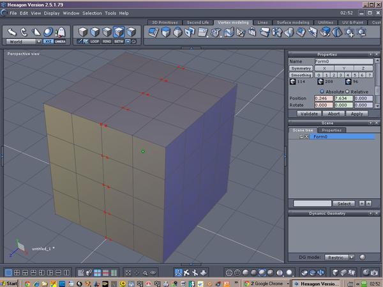This screenshot has width=383, height=287.
Task: Click the Start button on taskbar
Action: click(x=10, y=283)
